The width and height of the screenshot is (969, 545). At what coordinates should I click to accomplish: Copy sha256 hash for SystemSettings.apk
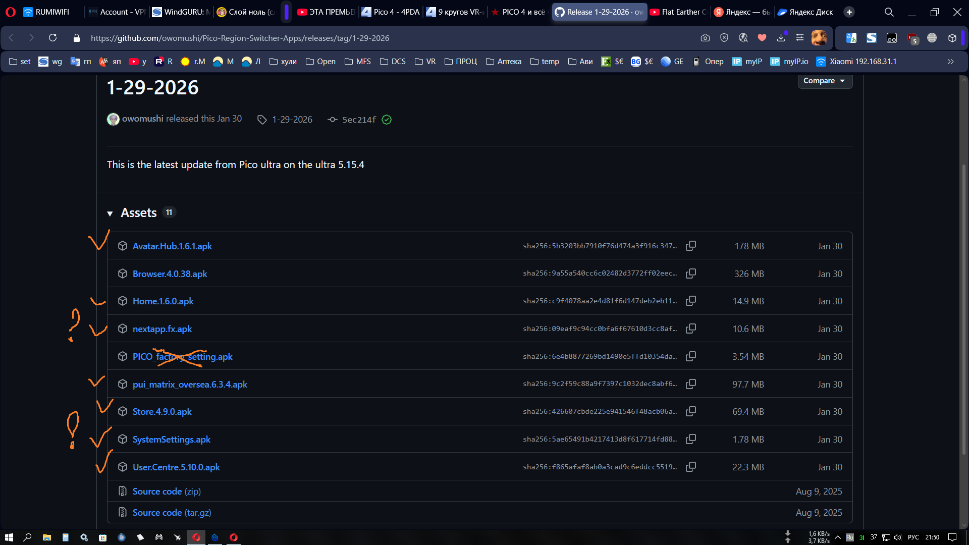coord(691,439)
